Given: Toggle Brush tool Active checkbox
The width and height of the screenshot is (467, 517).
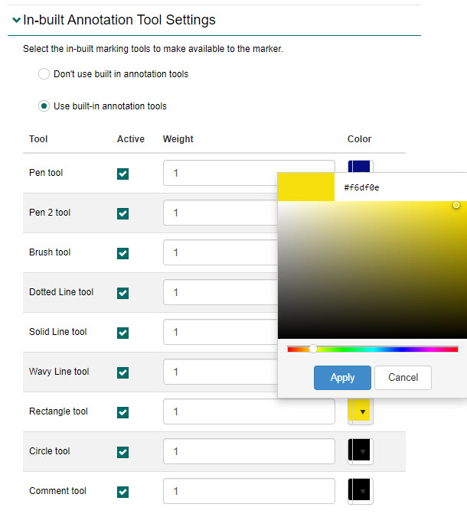Looking at the screenshot, I should click(122, 253).
